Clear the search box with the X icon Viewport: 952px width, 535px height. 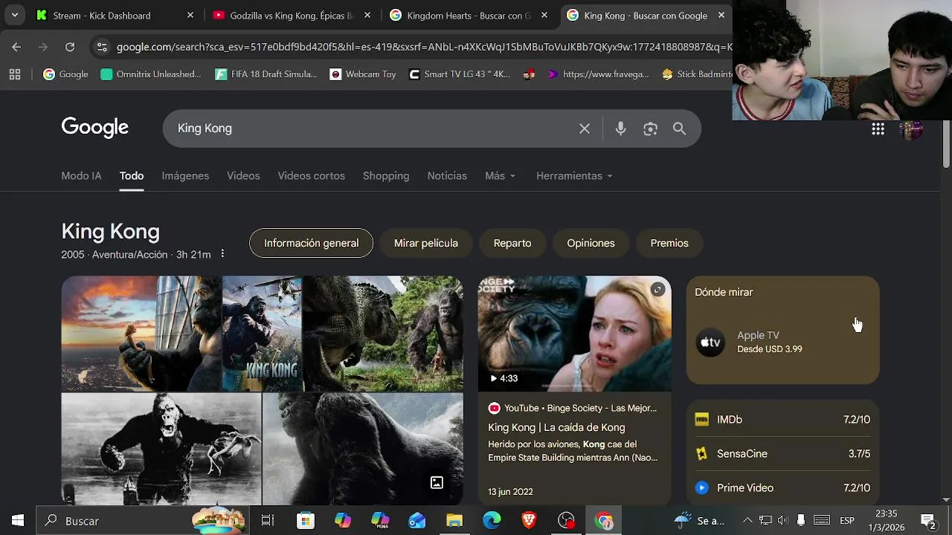click(585, 129)
